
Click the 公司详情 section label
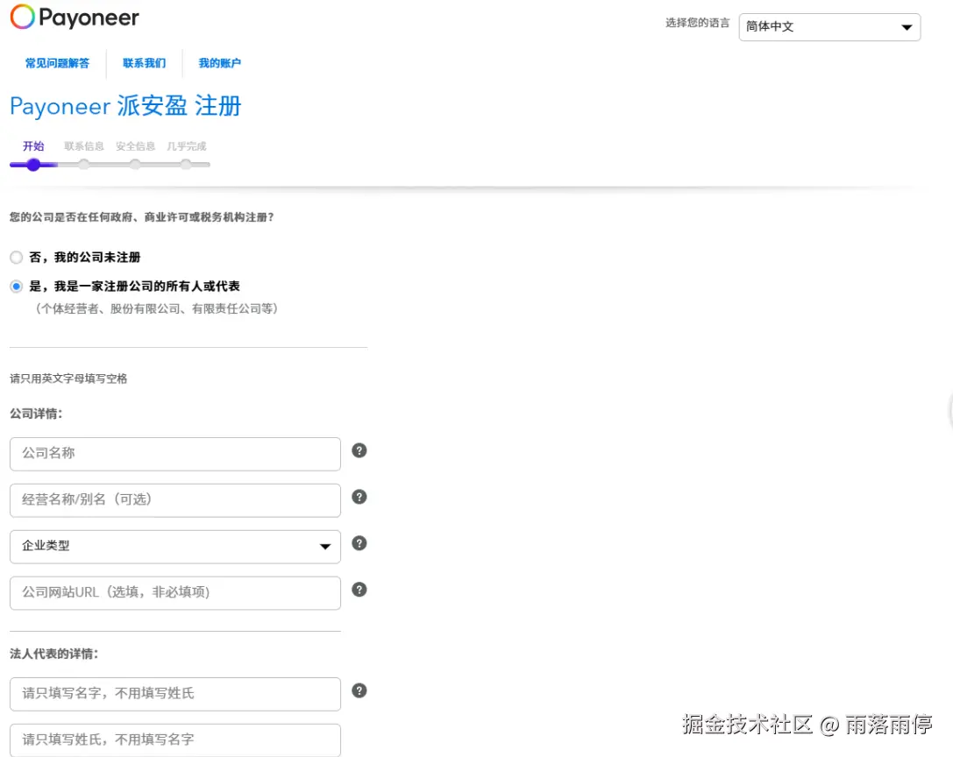36,414
